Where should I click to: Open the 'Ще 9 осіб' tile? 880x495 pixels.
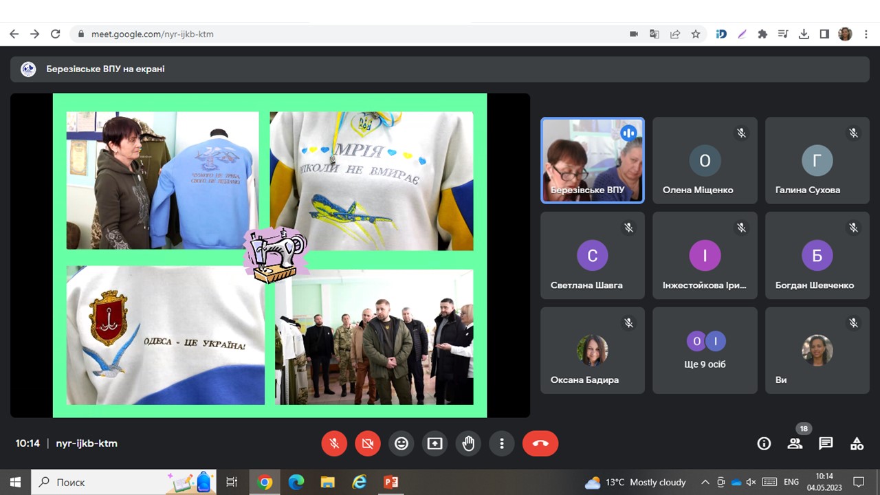click(705, 350)
